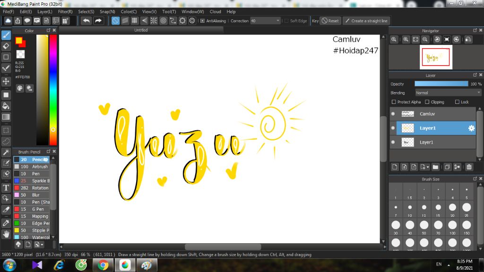Select the Move tool
This screenshot has width=484, height=272.
[6, 81]
